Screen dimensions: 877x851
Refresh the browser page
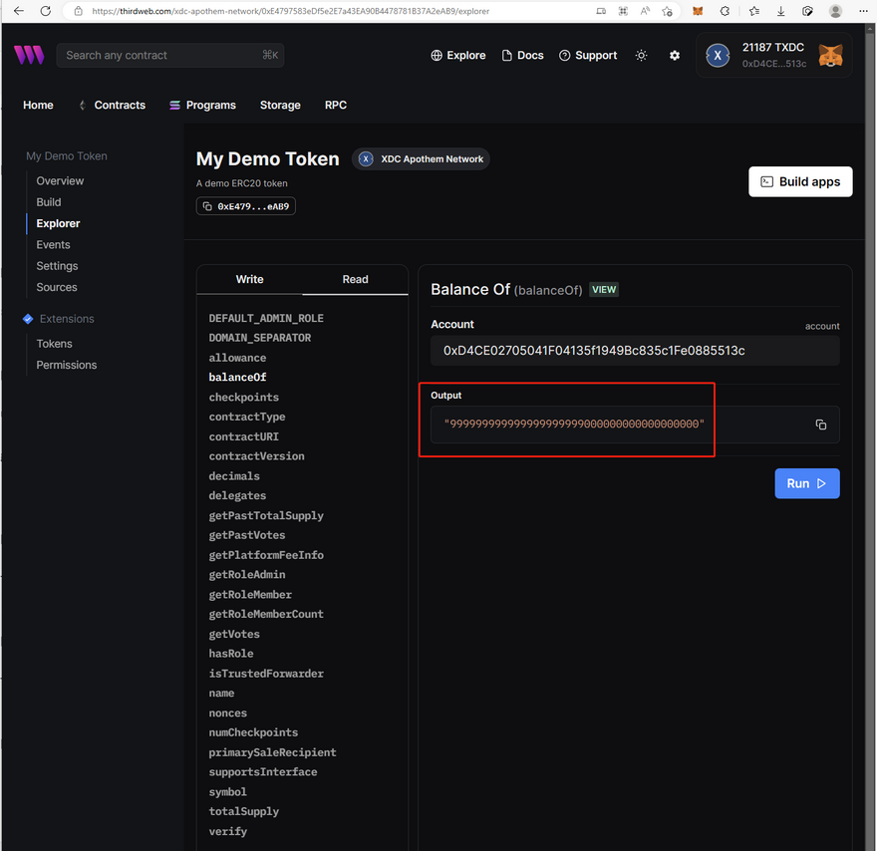[x=46, y=11]
